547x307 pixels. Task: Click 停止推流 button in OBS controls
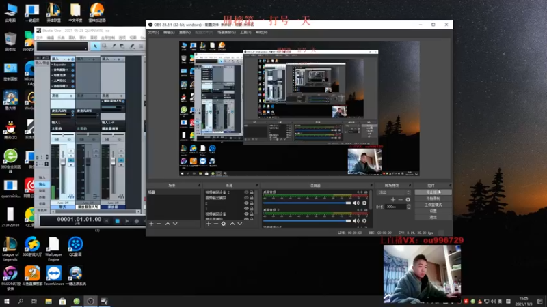click(x=433, y=192)
